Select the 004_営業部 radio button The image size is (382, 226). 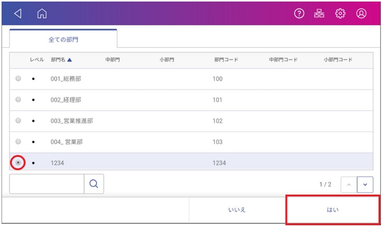click(x=18, y=141)
